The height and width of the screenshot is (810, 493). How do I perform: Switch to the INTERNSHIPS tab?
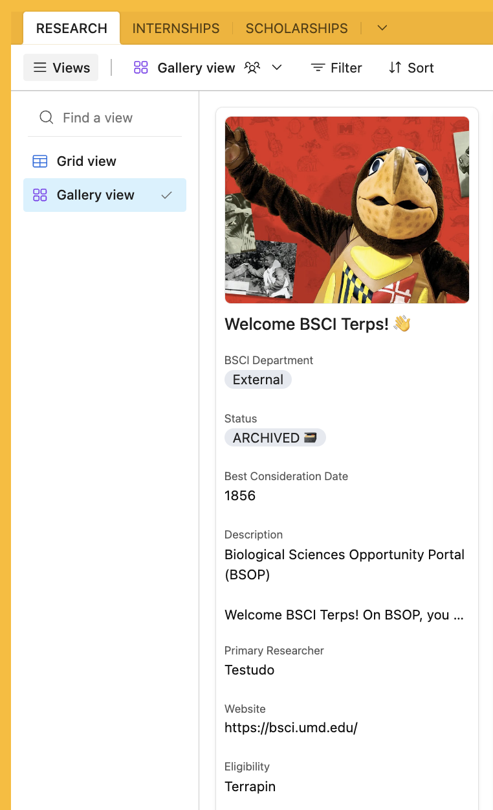point(176,29)
